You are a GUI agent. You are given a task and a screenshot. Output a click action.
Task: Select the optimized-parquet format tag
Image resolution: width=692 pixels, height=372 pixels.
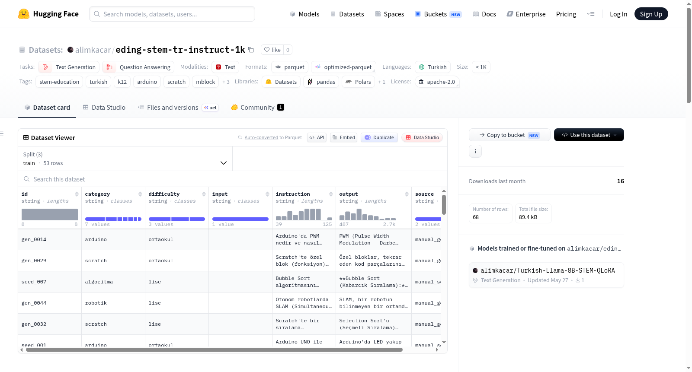[343, 67]
